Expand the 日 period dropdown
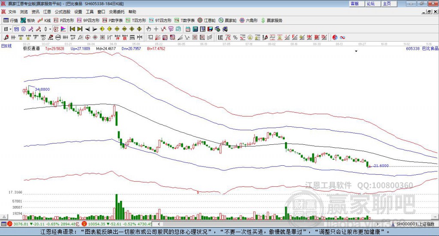 [10, 29]
